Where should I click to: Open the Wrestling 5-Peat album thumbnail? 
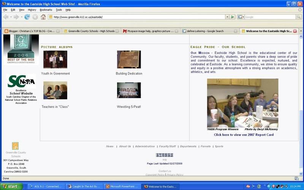tap(129, 90)
